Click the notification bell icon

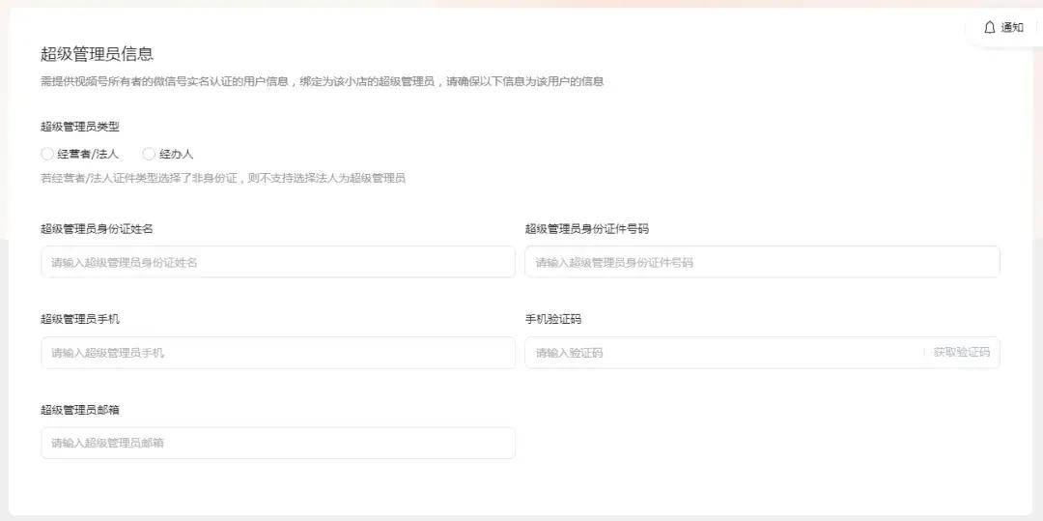(989, 27)
